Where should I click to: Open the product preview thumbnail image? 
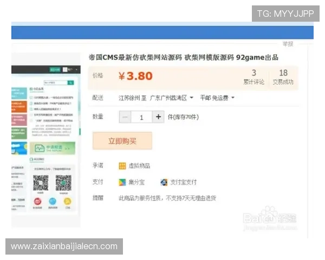point(46,140)
